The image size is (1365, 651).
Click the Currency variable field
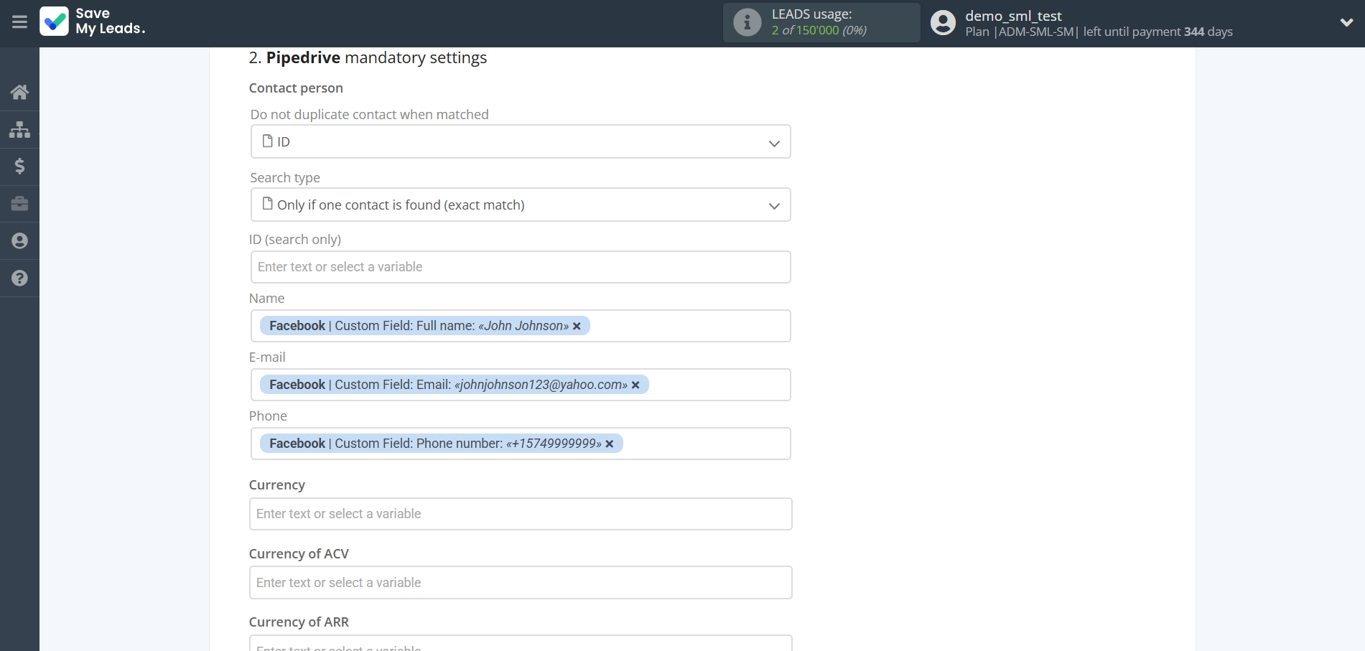coord(520,513)
